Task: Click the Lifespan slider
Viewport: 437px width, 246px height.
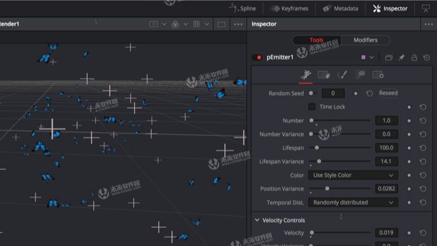Action: tap(340, 147)
